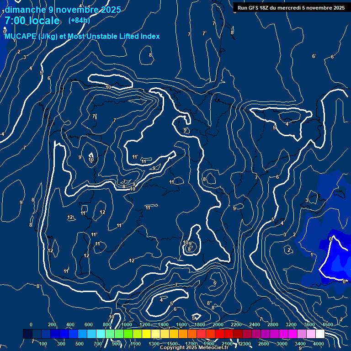Click legend label '900' below the color bar
Screen dimensions: 351x351
point(116,344)
